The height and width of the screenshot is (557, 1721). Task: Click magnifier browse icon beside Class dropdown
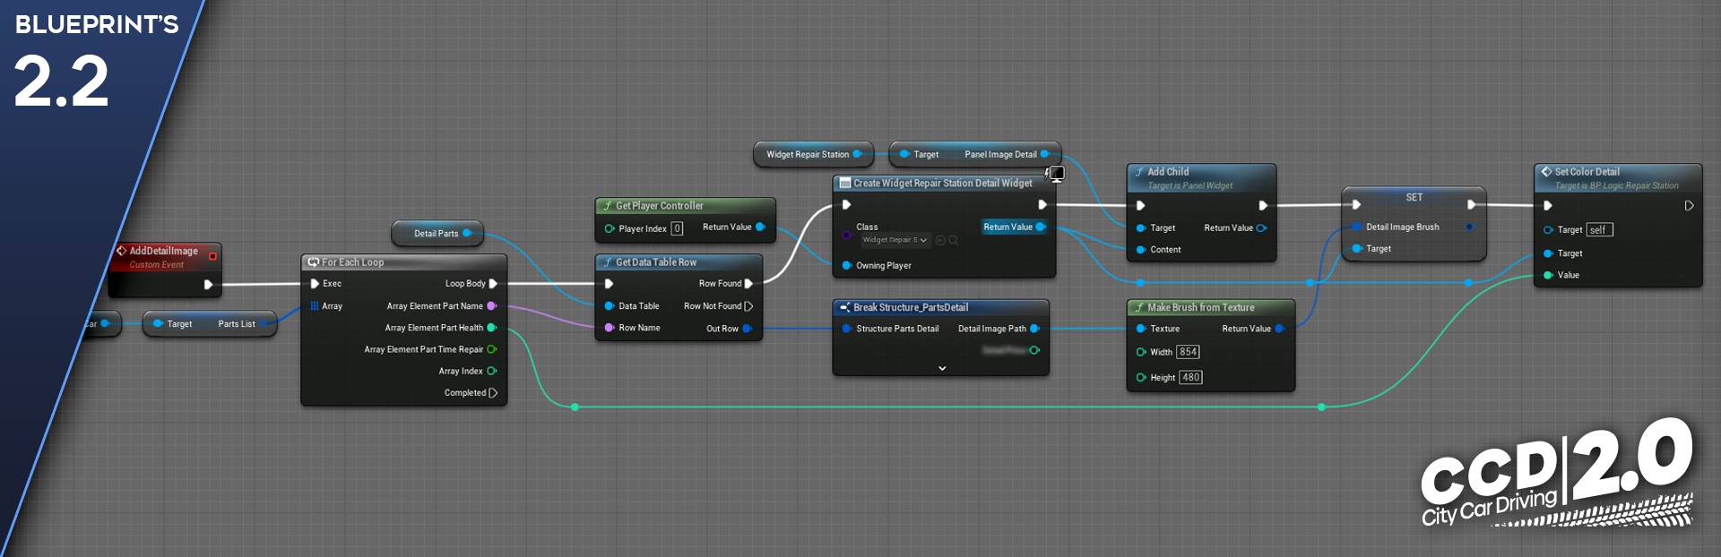click(954, 240)
